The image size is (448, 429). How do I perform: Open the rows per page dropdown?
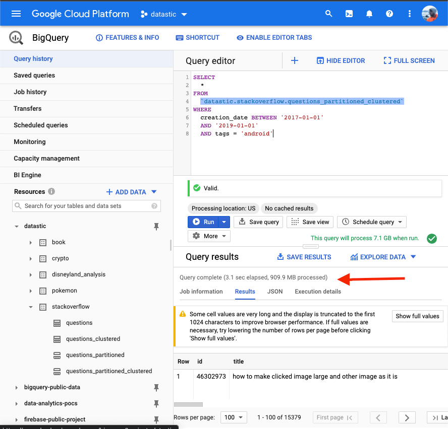point(235,417)
